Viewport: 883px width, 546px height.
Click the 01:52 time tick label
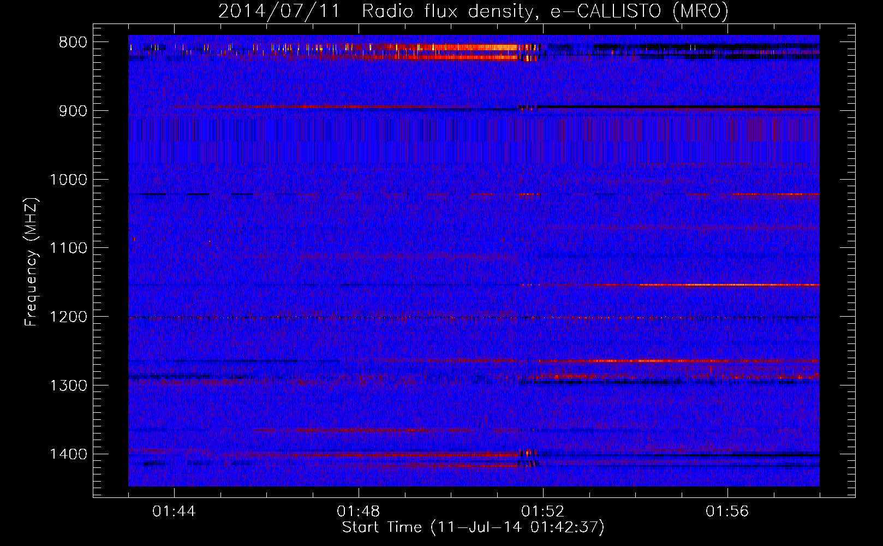coord(543,512)
